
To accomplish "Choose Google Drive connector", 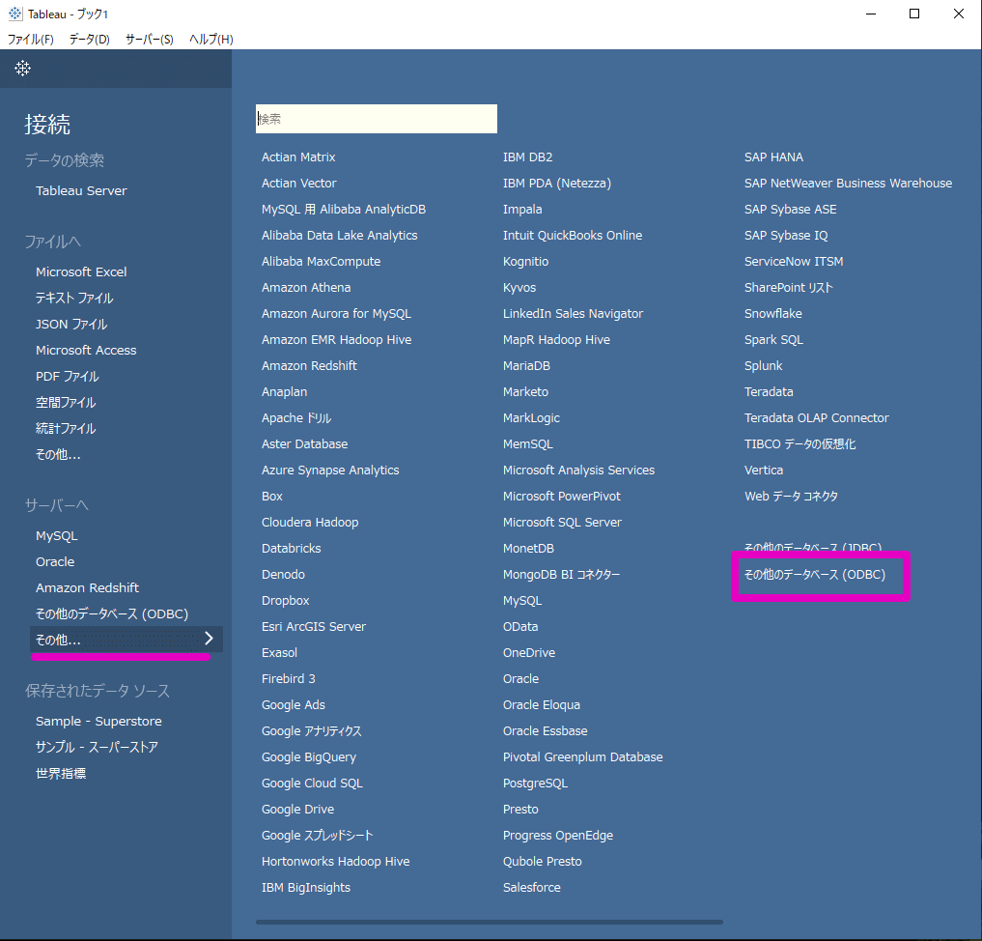I will click(298, 810).
